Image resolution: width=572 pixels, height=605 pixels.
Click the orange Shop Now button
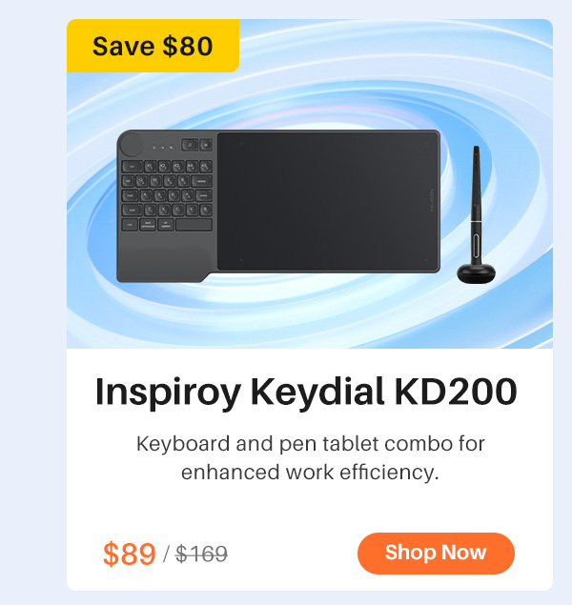tap(436, 553)
